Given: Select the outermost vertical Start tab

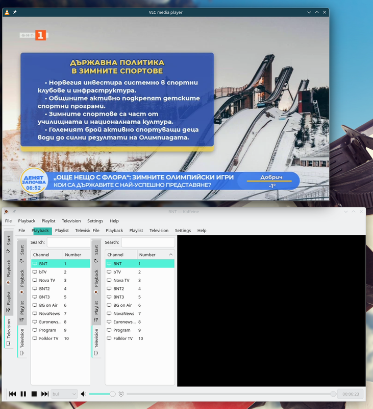Looking at the screenshot, I should point(9,244).
